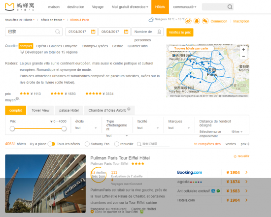This screenshot has width=271, height=217.
Task: Click the QQ penguin login icon
Action: click(x=197, y=21)
